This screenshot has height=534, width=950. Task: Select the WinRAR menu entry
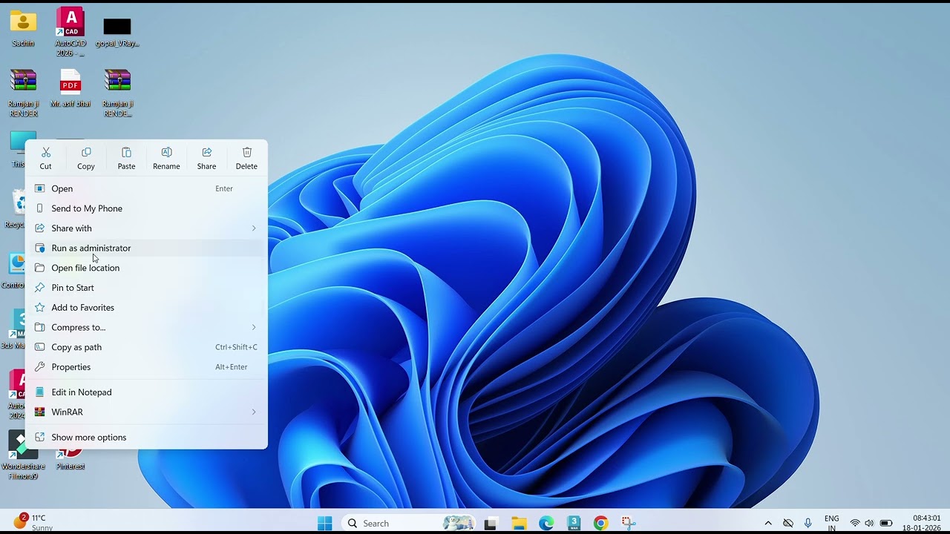(x=146, y=412)
